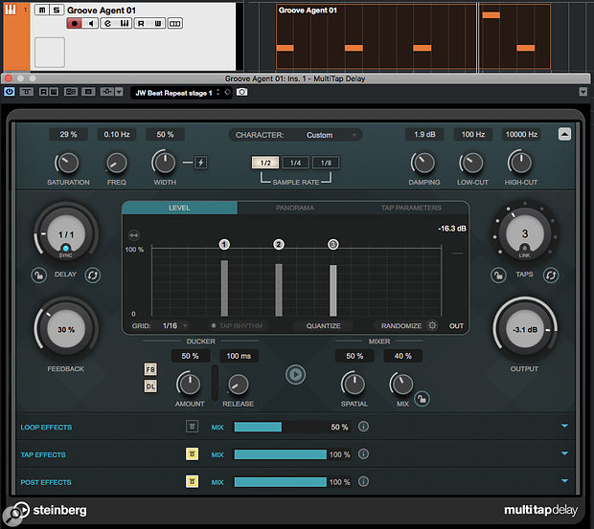Collapse the character section with the up arrow
The width and height of the screenshot is (594, 529).
click(x=564, y=134)
